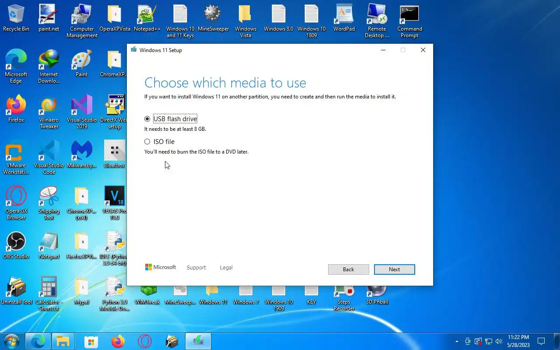560x350 pixels.
Task: Open Calculator - Shortcut icon
Action: (x=49, y=294)
